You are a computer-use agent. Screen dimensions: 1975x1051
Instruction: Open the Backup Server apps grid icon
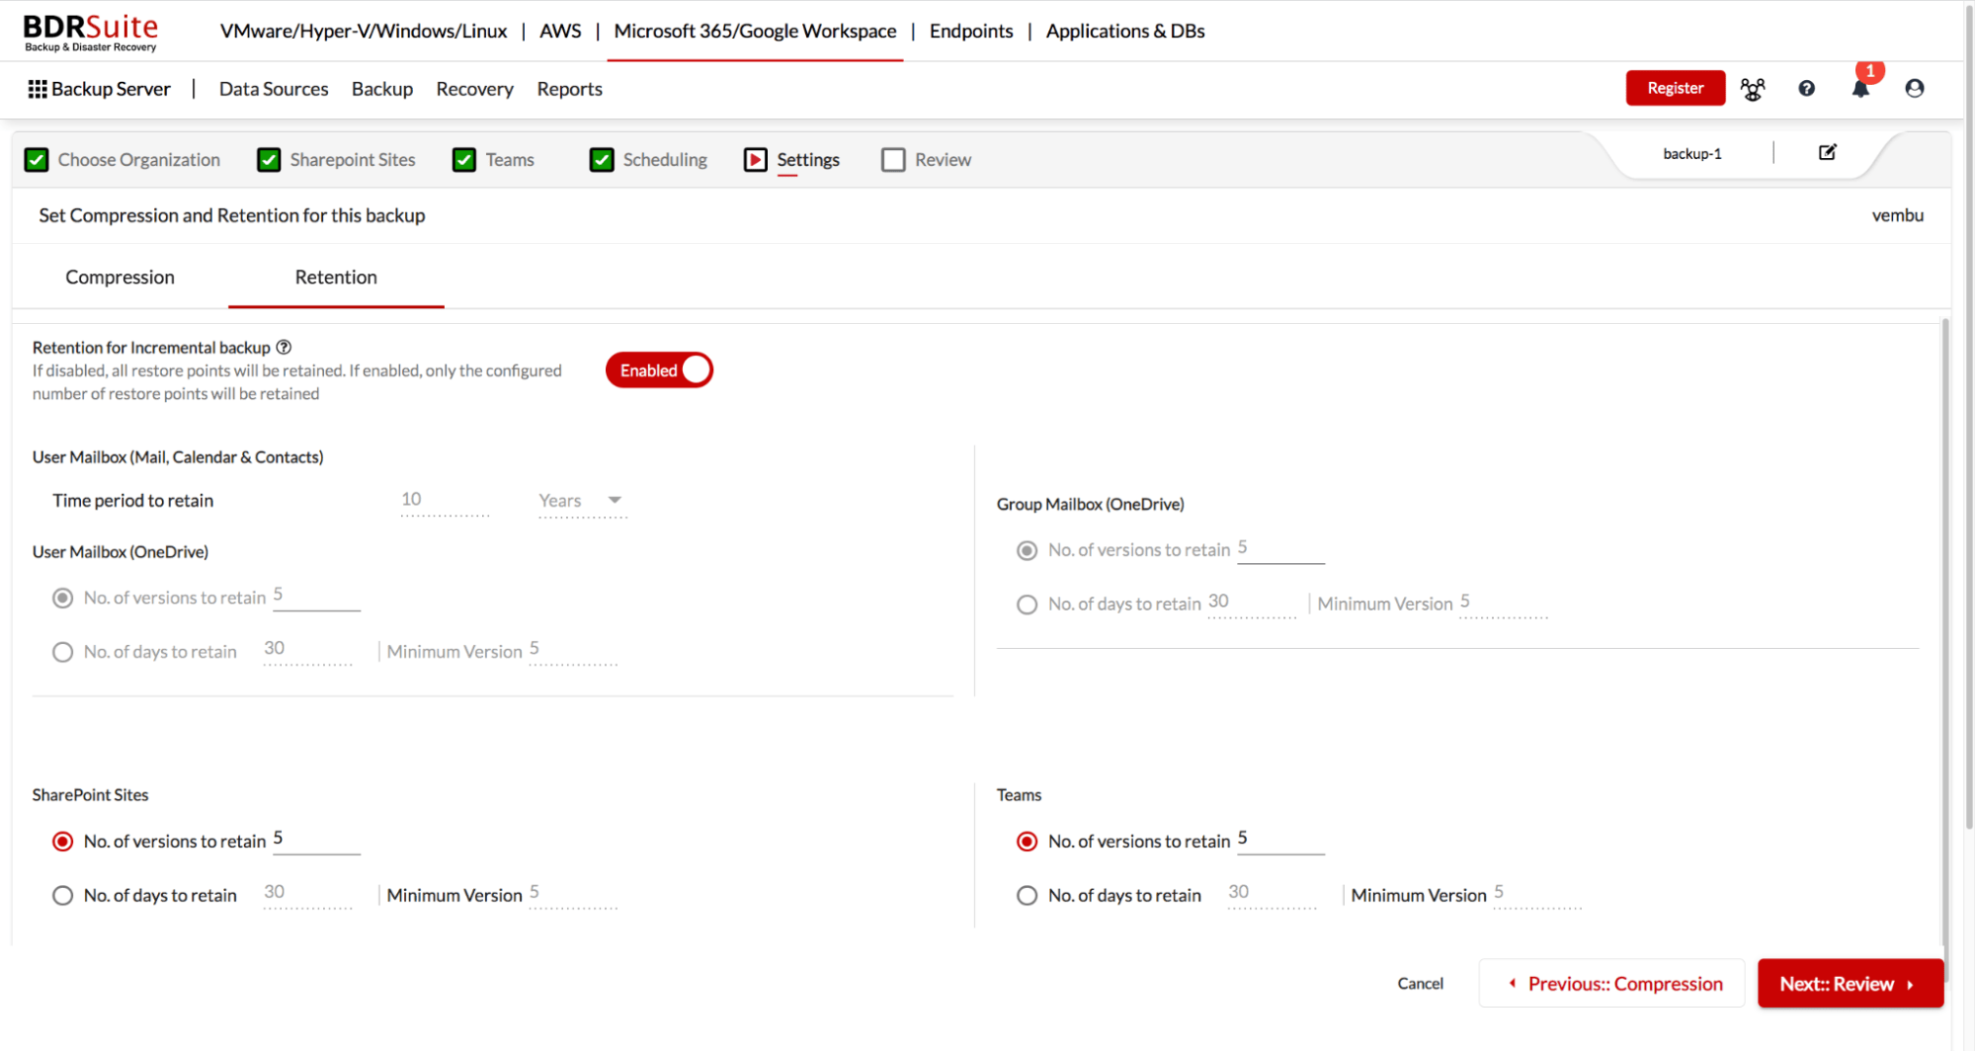click(38, 89)
